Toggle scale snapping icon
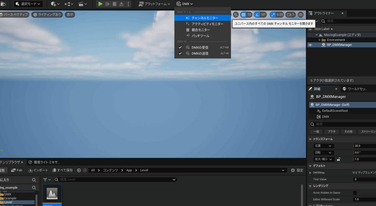Image resolution: width=376 pixels, height=206 pixels. pos(273,15)
